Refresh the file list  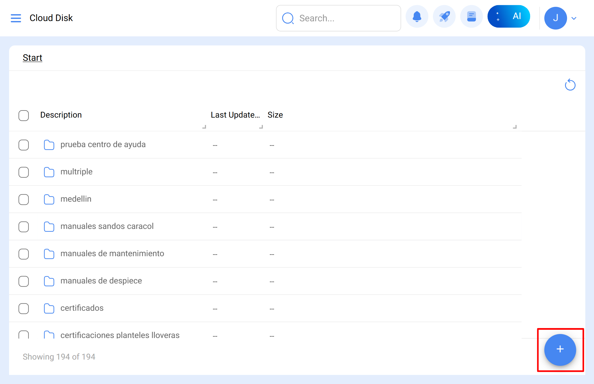pos(570,85)
